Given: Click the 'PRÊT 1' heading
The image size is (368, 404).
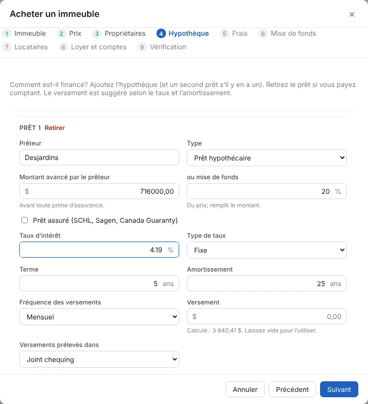Looking at the screenshot, I should click(30, 128).
